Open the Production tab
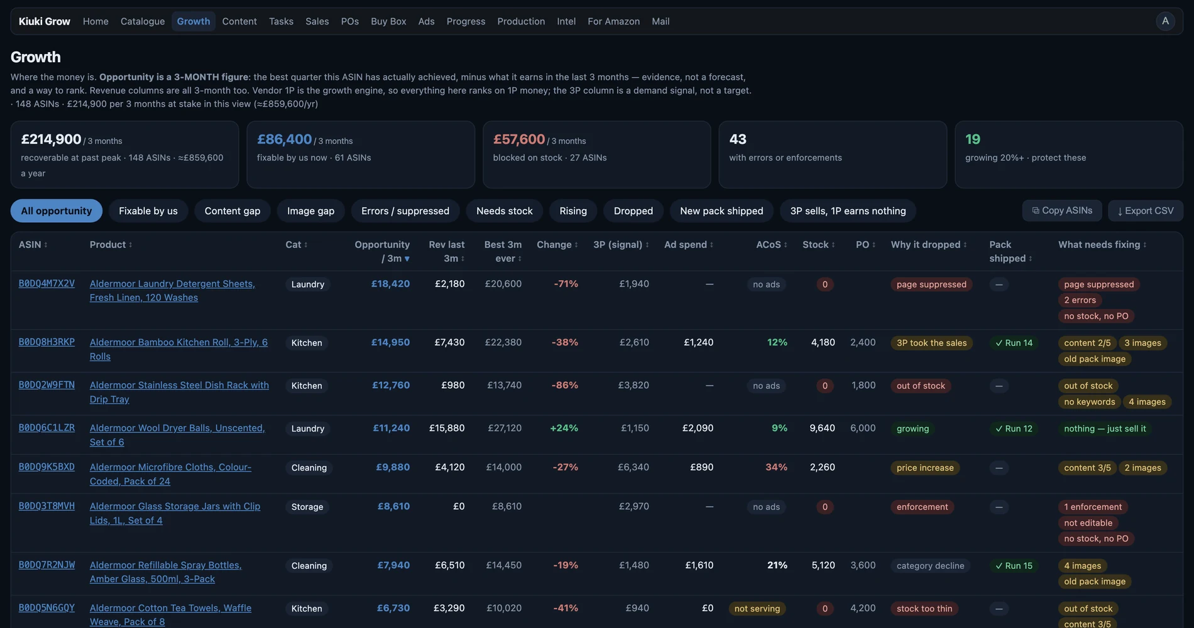The height and width of the screenshot is (628, 1194). pos(521,21)
